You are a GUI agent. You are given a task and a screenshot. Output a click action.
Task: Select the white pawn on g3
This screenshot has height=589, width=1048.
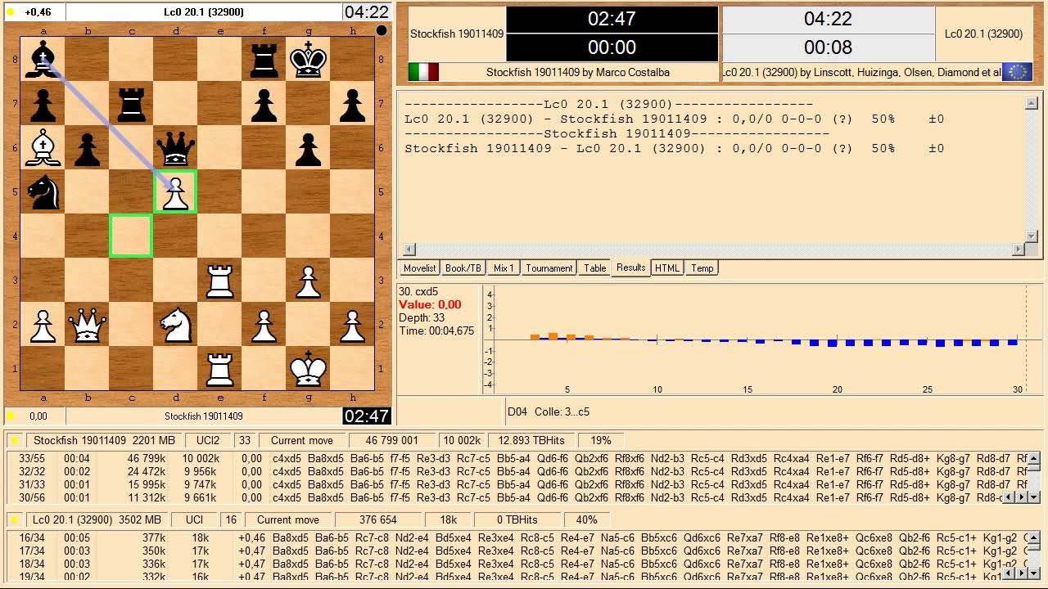point(308,281)
